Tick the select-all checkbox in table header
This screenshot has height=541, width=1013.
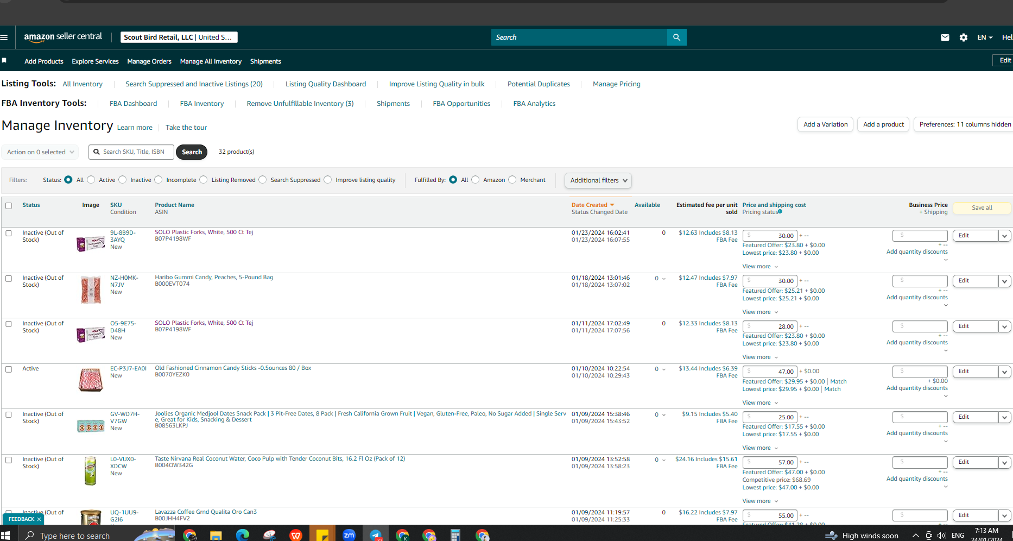[9, 206]
